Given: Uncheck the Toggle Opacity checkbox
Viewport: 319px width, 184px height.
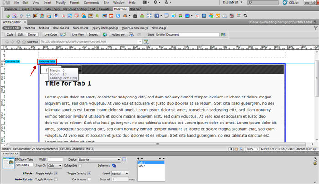Looking at the screenshot, I should coord(89,174).
